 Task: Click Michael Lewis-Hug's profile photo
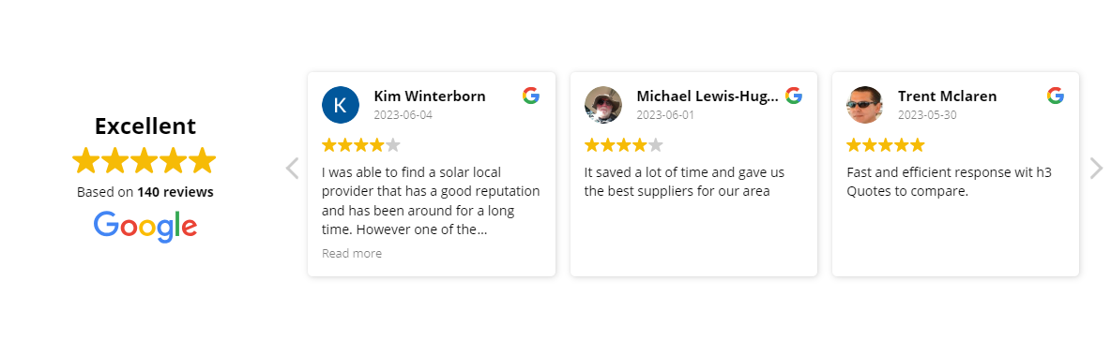603,105
